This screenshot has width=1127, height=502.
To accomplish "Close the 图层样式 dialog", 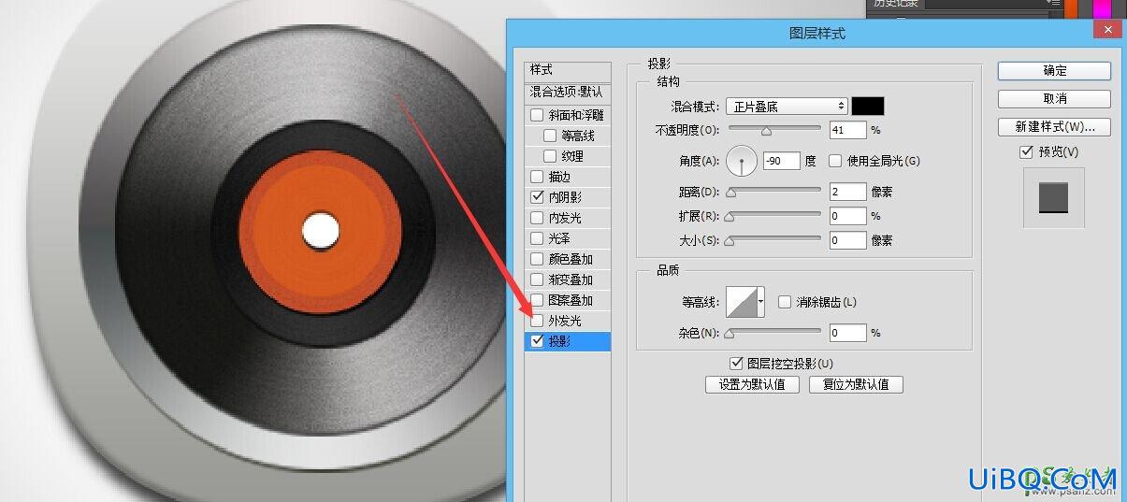I will 1108,29.
